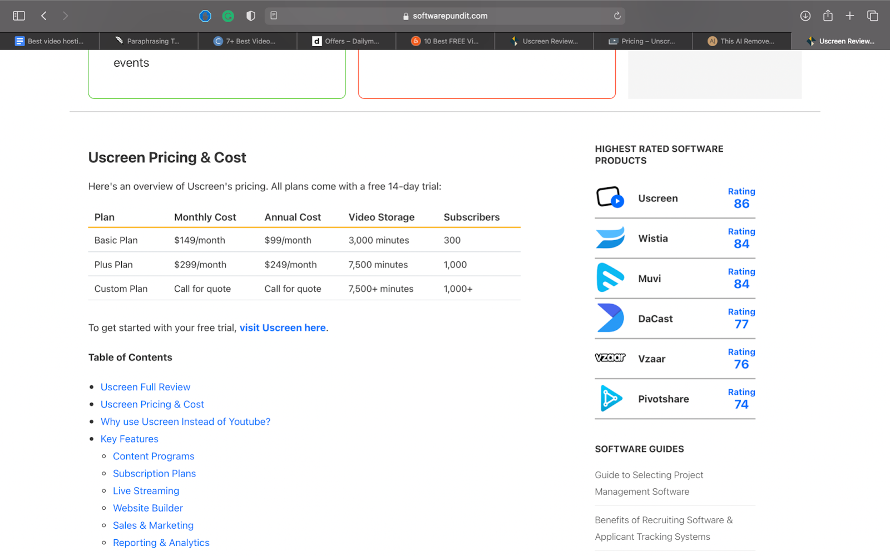This screenshot has height=556, width=890.
Task: Switch to Offers – Dailym... tab
Action: coord(346,41)
